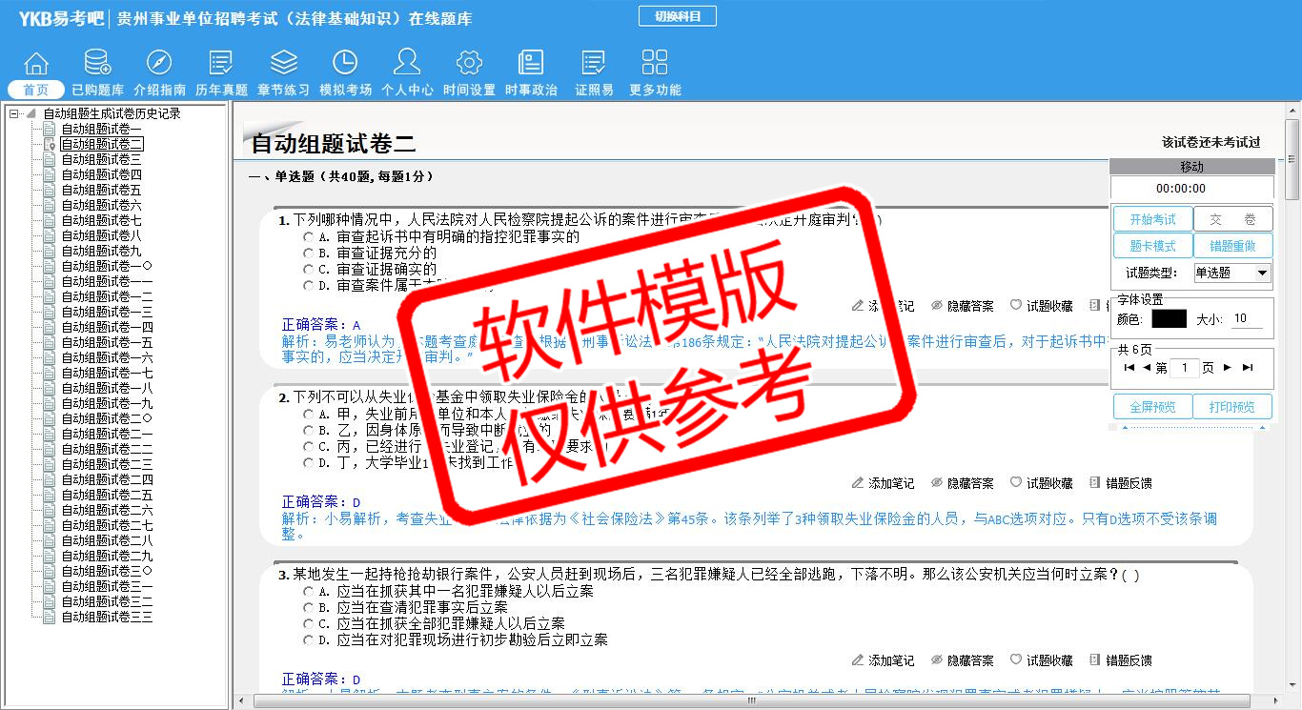This screenshot has height=710, width=1302.
Task: Go to next page arrow in pager
Action: tap(1228, 368)
